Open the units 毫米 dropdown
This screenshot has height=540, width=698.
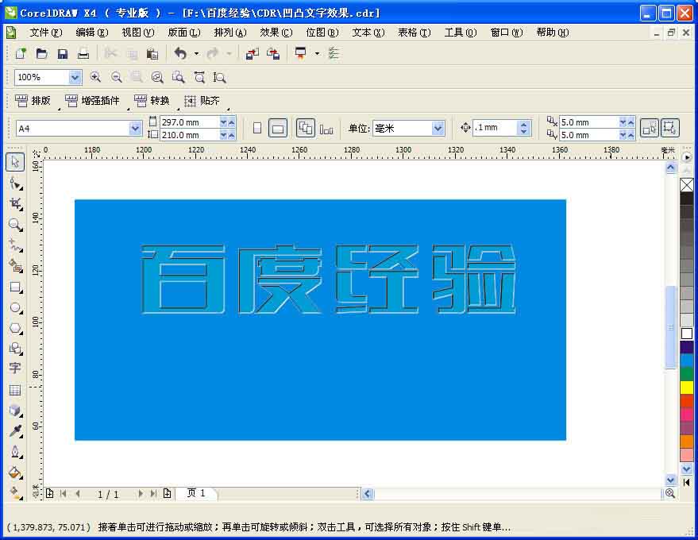[438, 129]
